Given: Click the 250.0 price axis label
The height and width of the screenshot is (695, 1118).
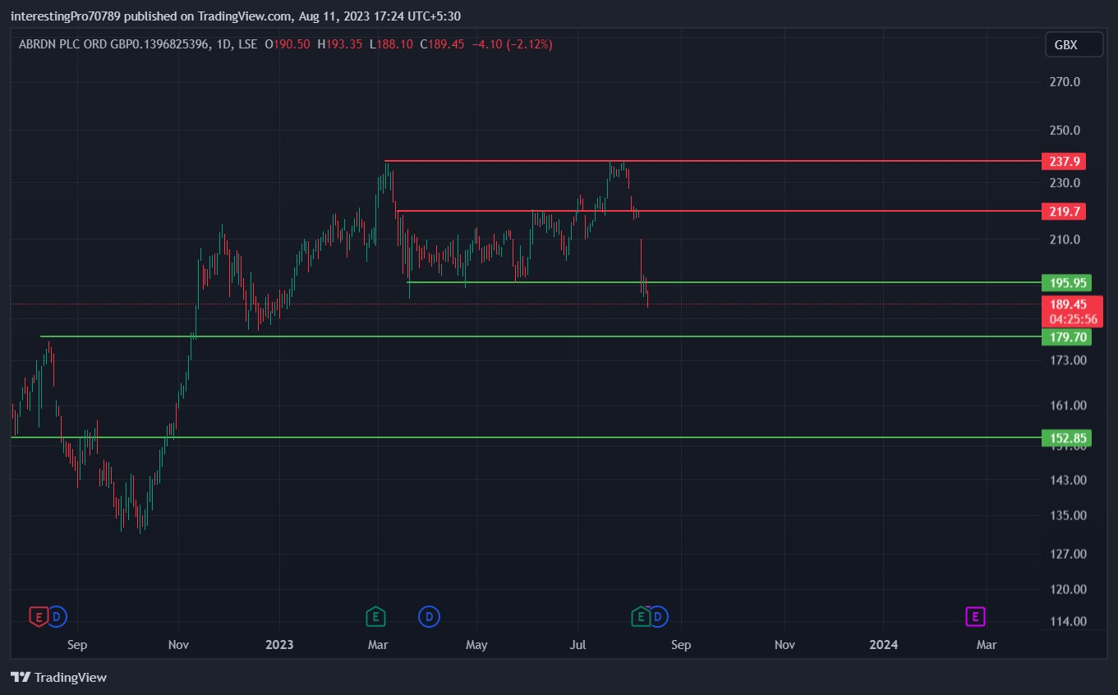Looking at the screenshot, I should coord(1065,130).
